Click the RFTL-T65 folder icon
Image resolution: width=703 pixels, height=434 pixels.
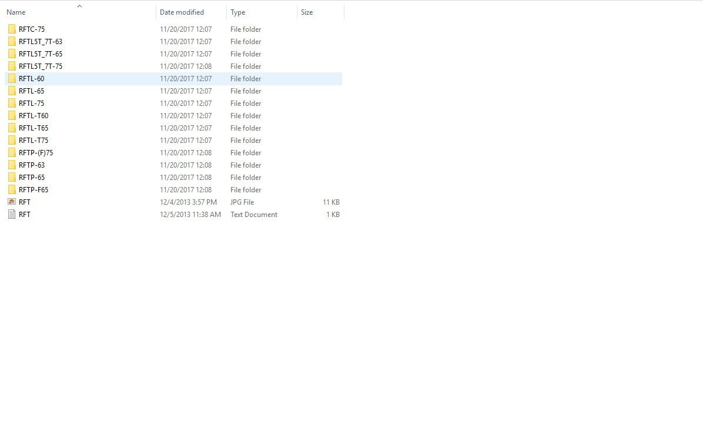[12, 128]
